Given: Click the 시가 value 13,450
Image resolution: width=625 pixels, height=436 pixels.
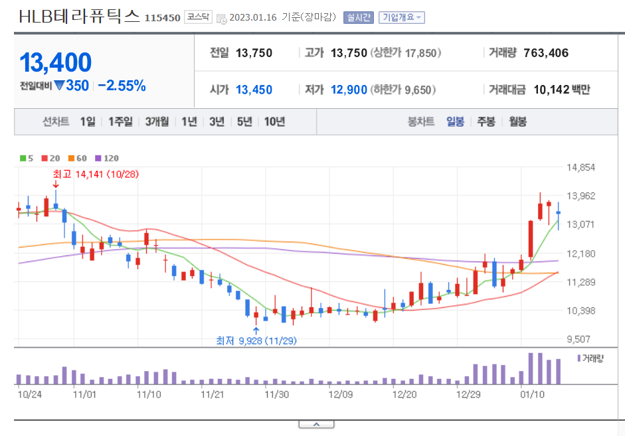Looking at the screenshot, I should (x=254, y=90).
